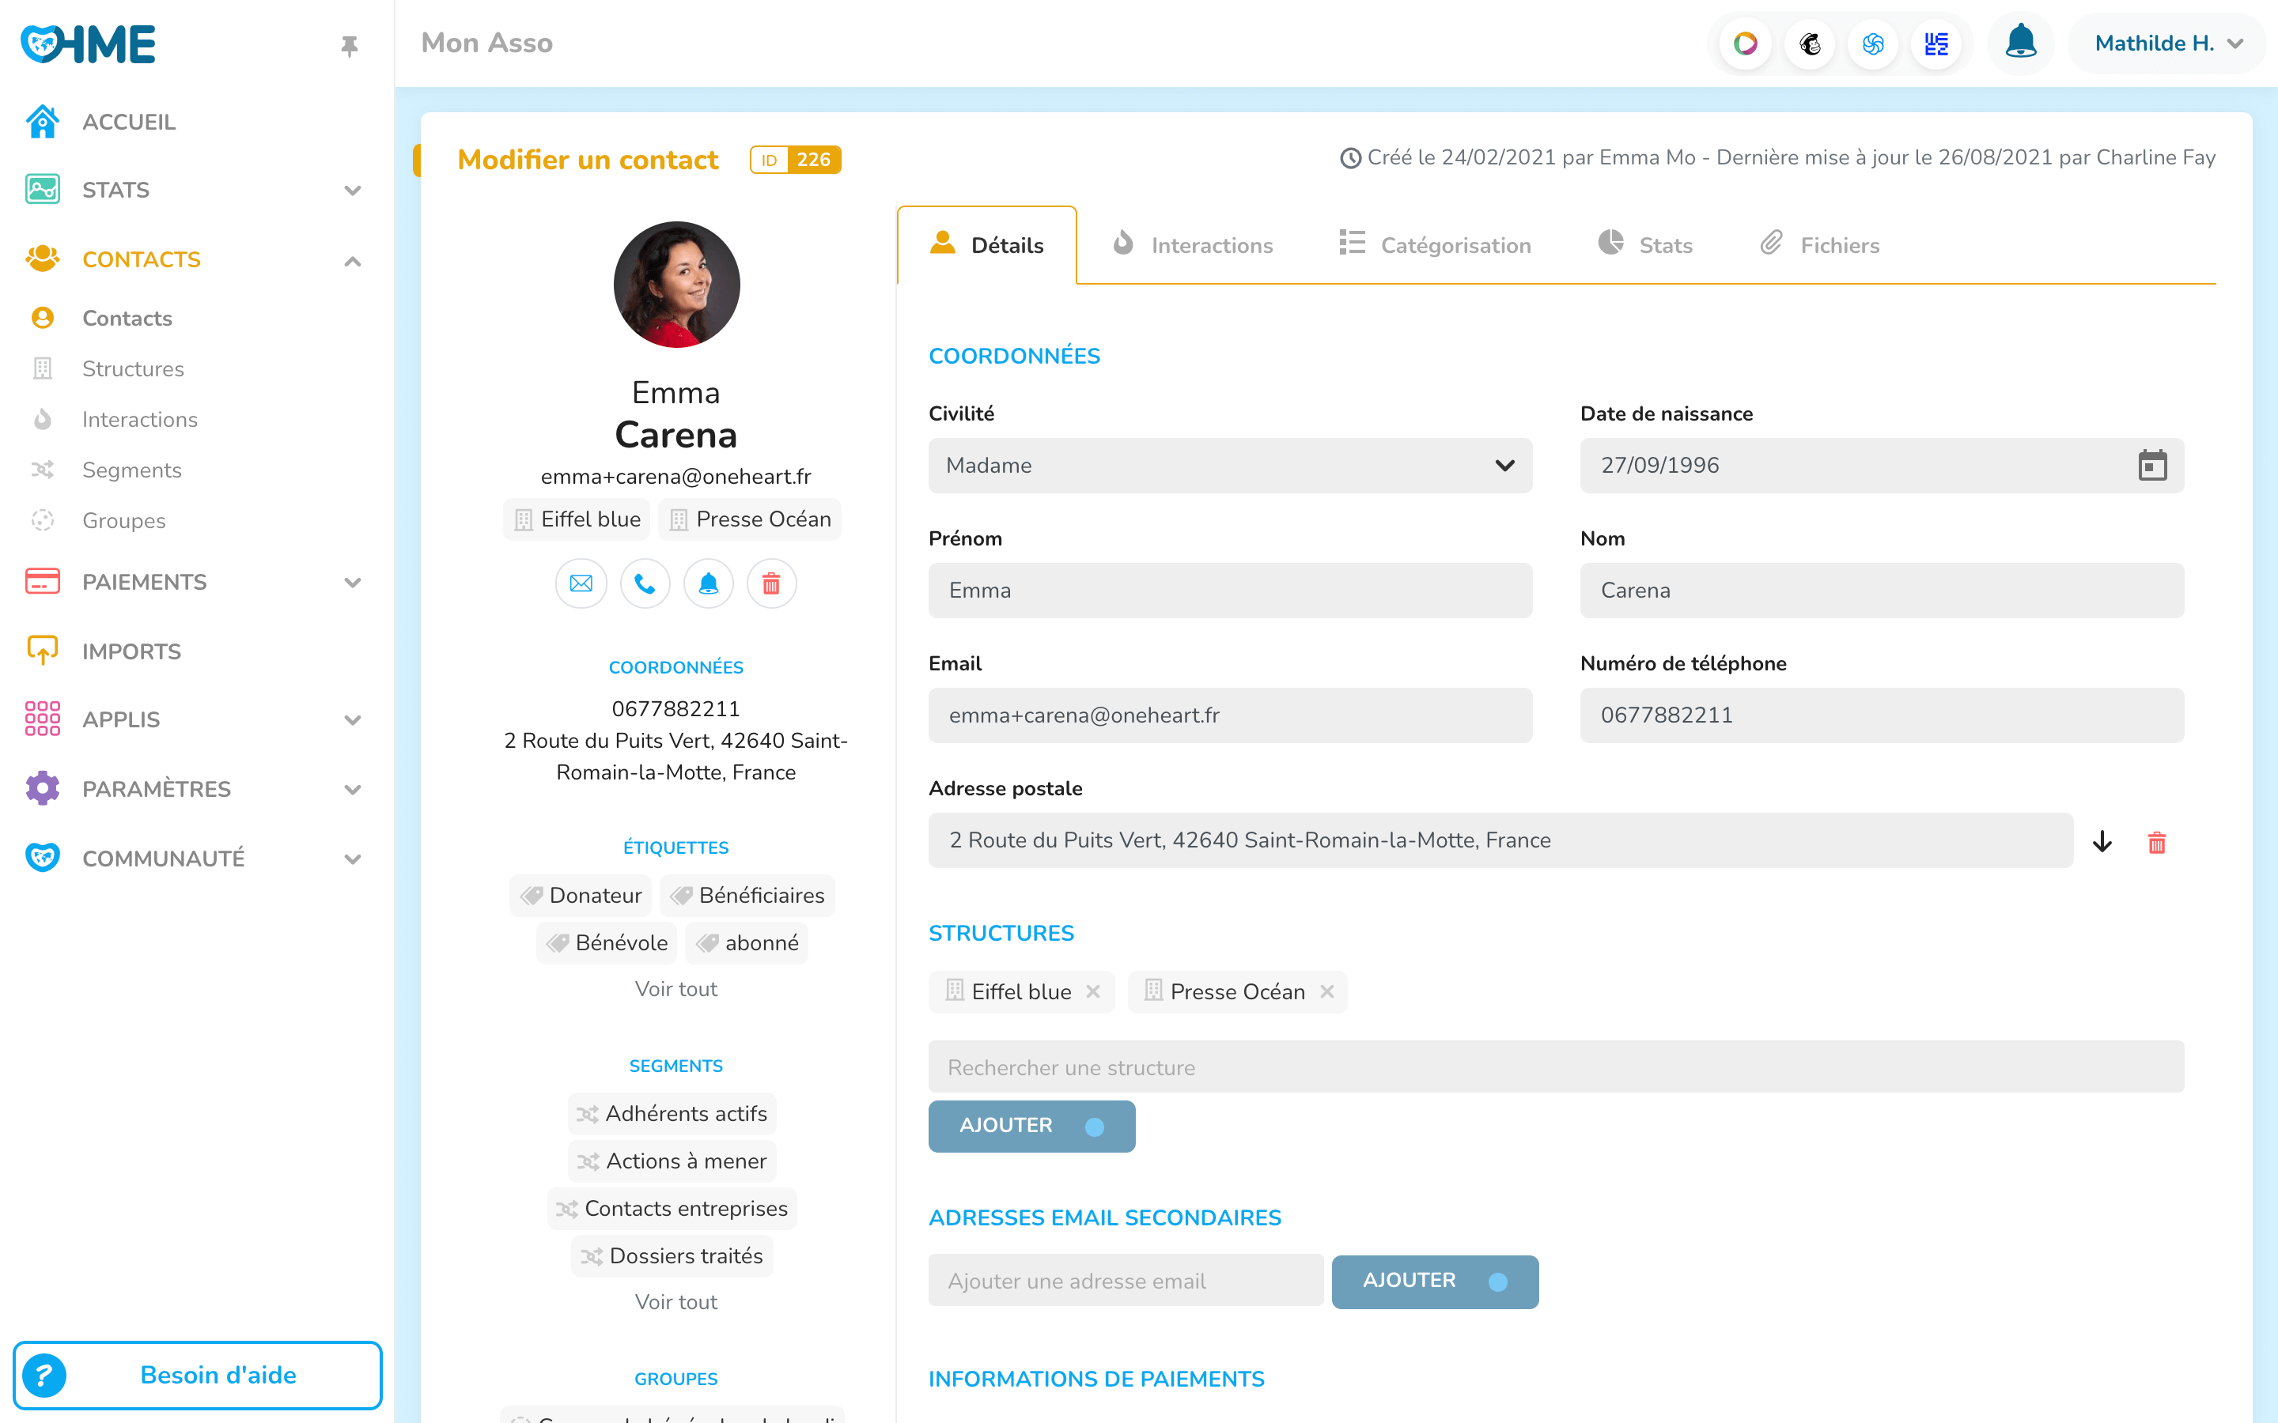Image resolution: width=2278 pixels, height=1423 pixels.
Task: Expand the STATS sidebar menu
Action: (352, 190)
